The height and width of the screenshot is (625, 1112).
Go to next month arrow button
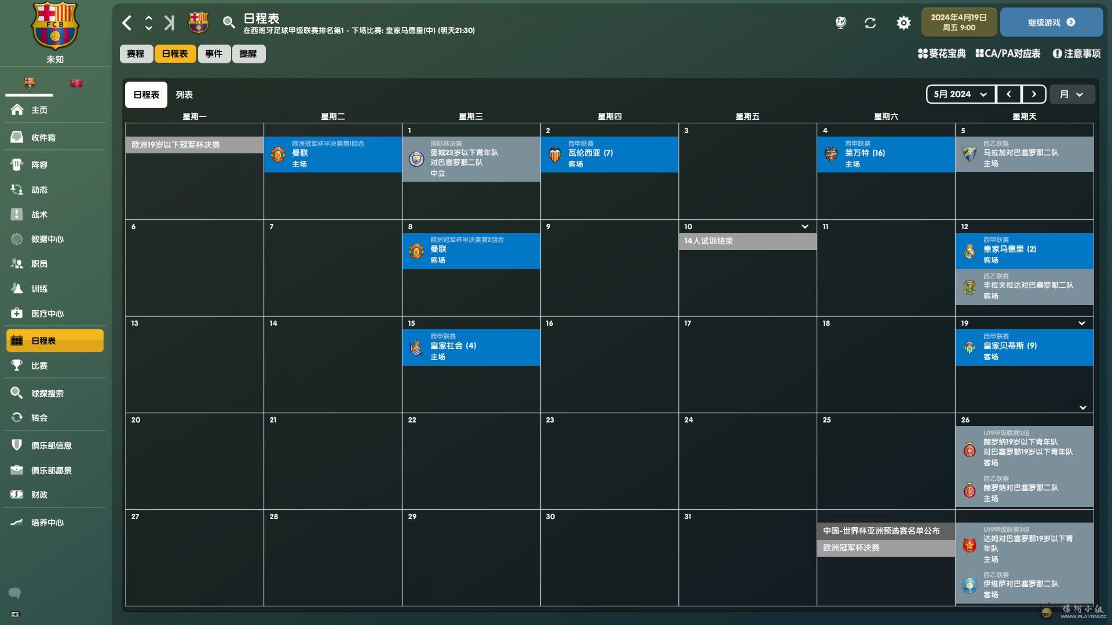[x=1034, y=94]
